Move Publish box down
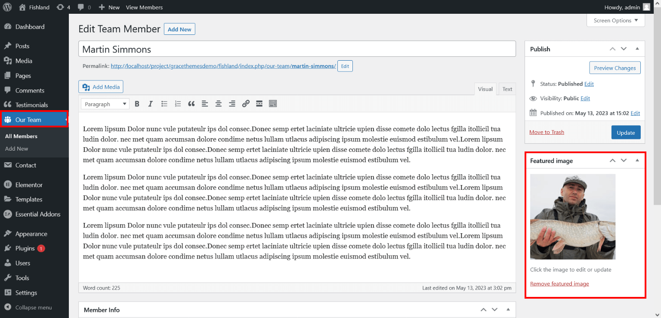Screen dimensions: 661x318 [x=624, y=49]
